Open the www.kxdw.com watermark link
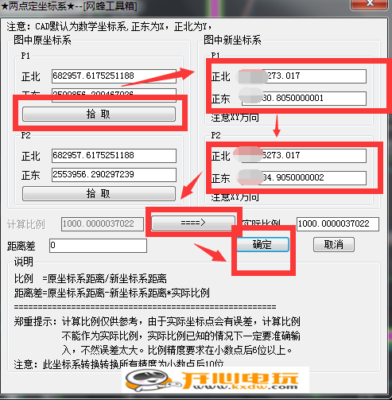The width and height of the screenshot is (392, 400). click(245, 386)
